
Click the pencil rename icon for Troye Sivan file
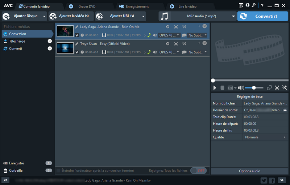pos(77,44)
